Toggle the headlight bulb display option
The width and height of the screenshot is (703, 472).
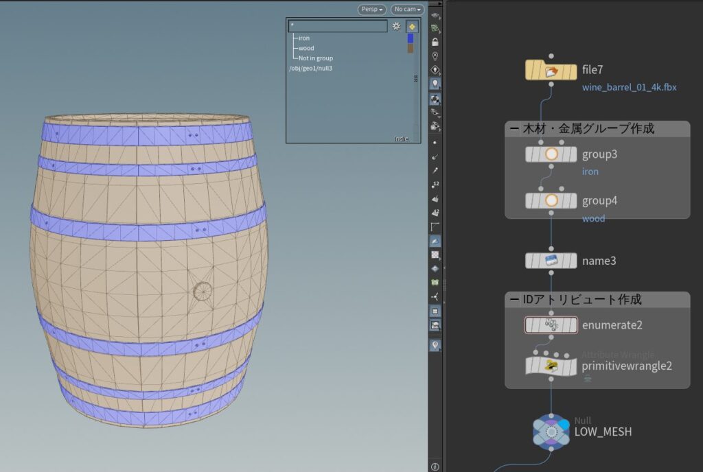435,83
